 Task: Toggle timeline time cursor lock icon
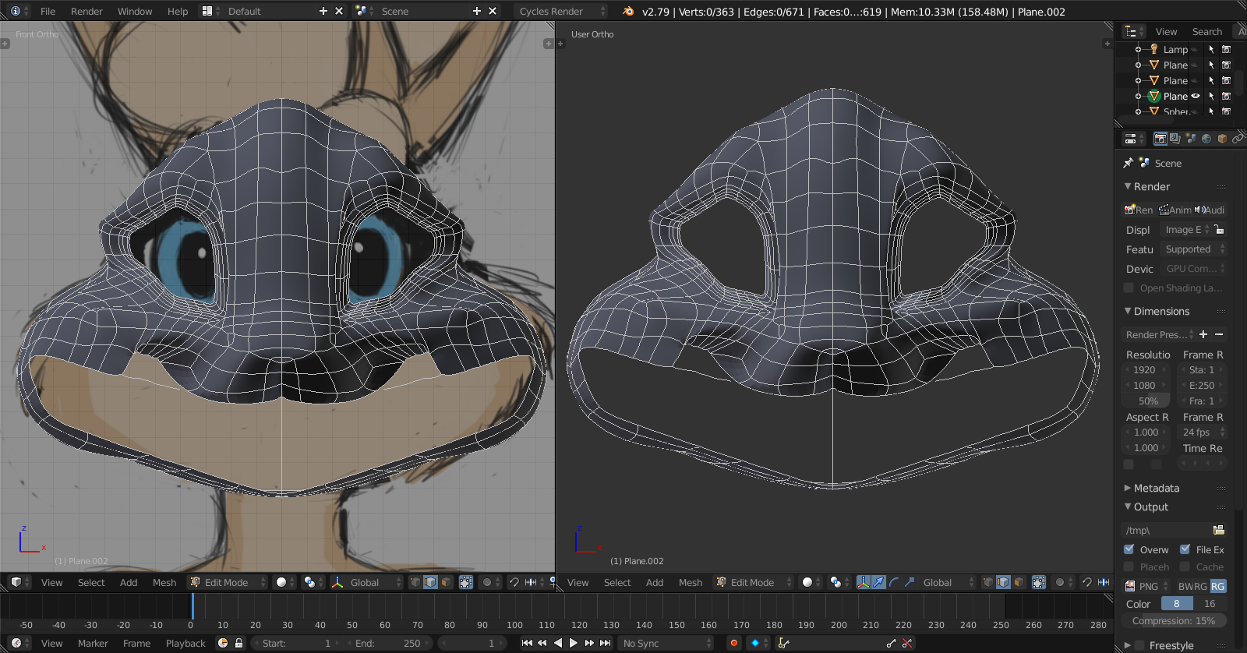(x=238, y=643)
